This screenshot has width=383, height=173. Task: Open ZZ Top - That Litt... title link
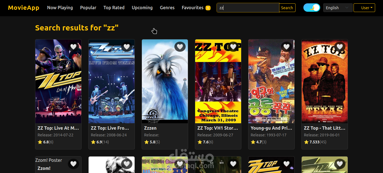click(x=325, y=128)
